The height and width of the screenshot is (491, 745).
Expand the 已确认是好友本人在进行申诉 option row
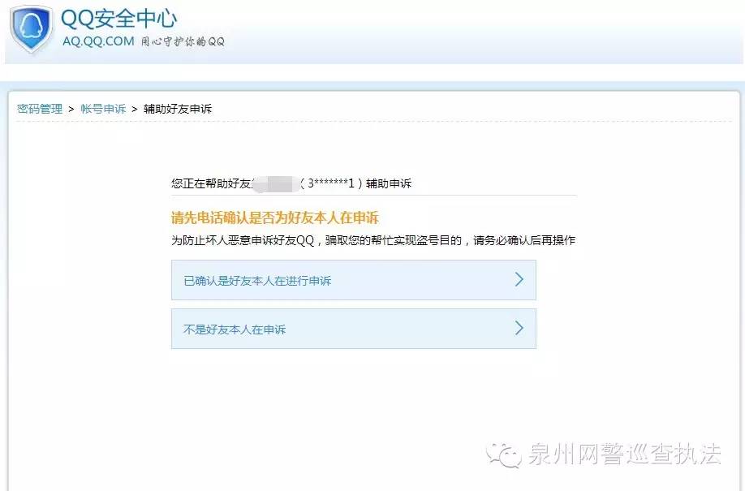352,279
